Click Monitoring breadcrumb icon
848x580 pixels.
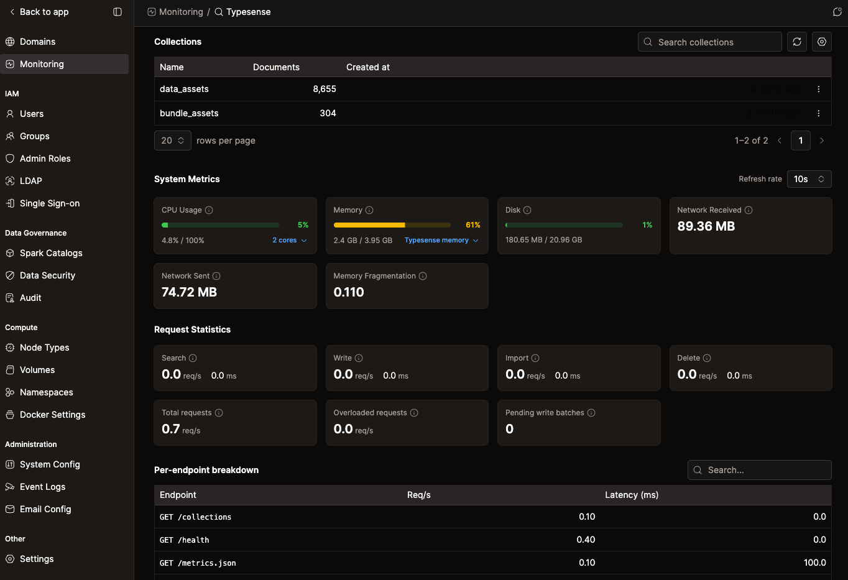(x=152, y=12)
